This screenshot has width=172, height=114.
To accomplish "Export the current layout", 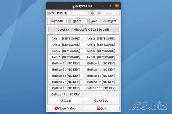I will click(x=74, y=21).
